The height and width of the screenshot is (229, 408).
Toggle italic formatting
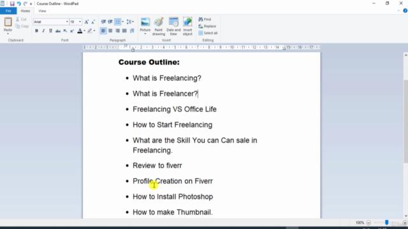tap(43, 31)
